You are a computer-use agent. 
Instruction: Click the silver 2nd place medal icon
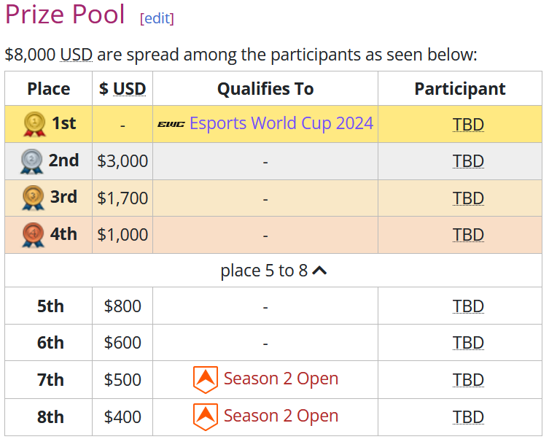pos(32,161)
